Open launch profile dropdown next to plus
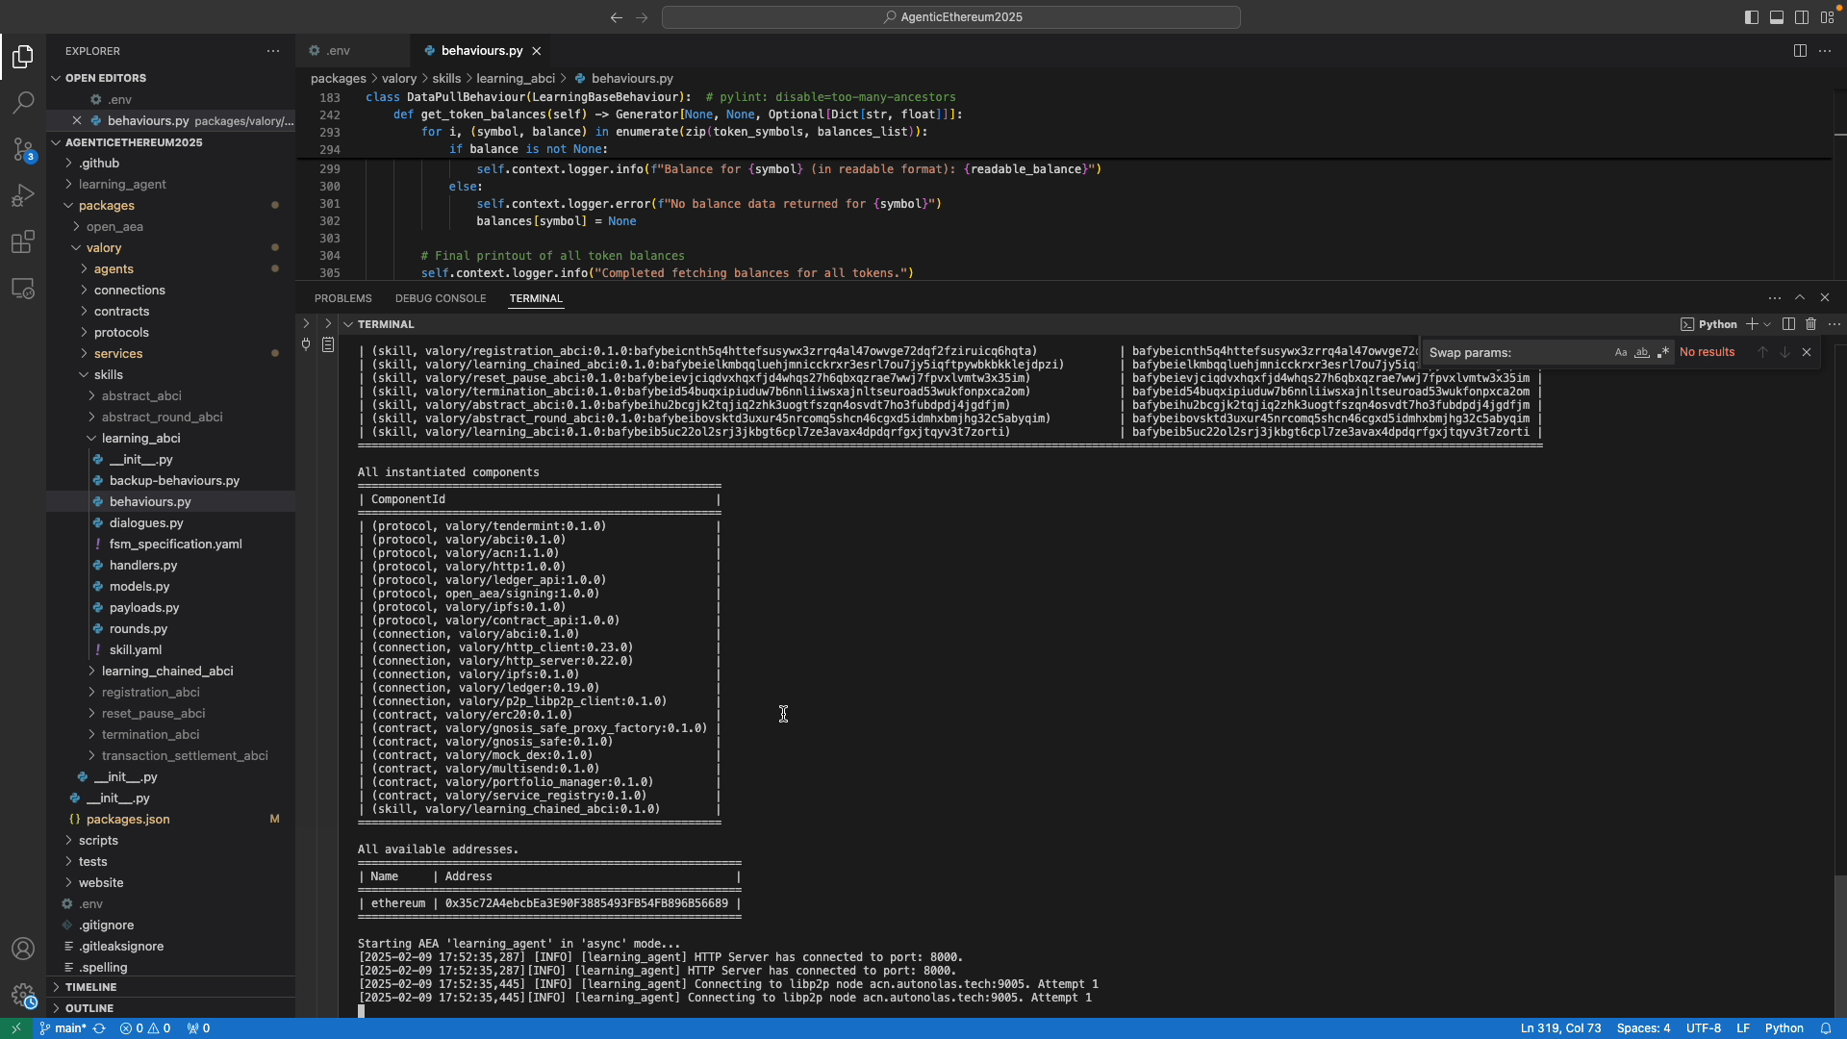1847x1039 pixels. click(x=1767, y=324)
